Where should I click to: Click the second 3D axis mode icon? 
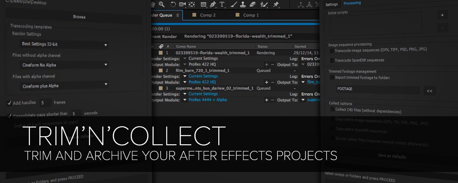[310, 4]
